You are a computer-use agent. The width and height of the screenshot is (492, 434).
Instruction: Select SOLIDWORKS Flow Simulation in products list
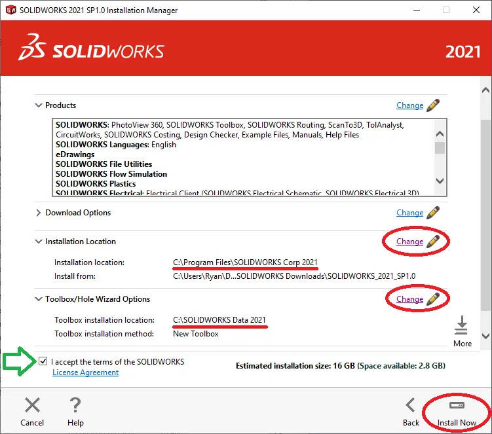(111, 174)
